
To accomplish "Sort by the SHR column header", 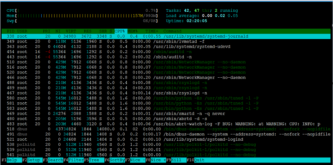I will (103, 31).
